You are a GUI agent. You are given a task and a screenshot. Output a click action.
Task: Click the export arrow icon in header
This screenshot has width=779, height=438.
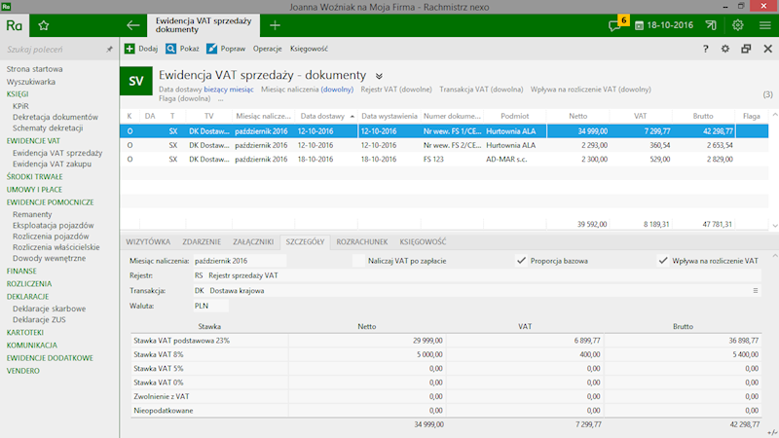click(711, 25)
